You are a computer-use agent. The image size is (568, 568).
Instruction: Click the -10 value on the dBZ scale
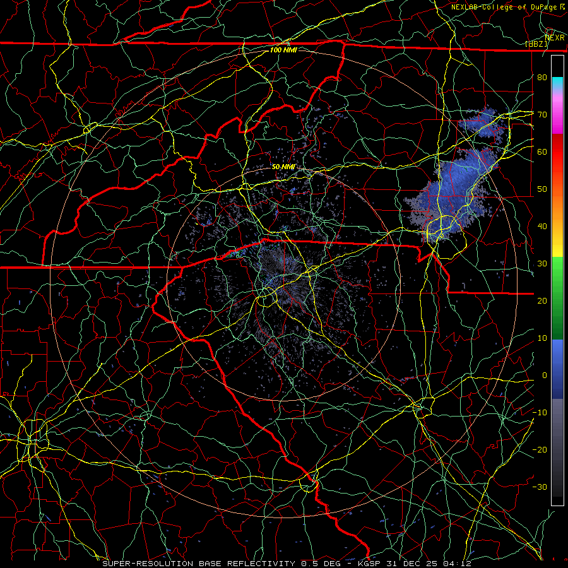pos(540,413)
